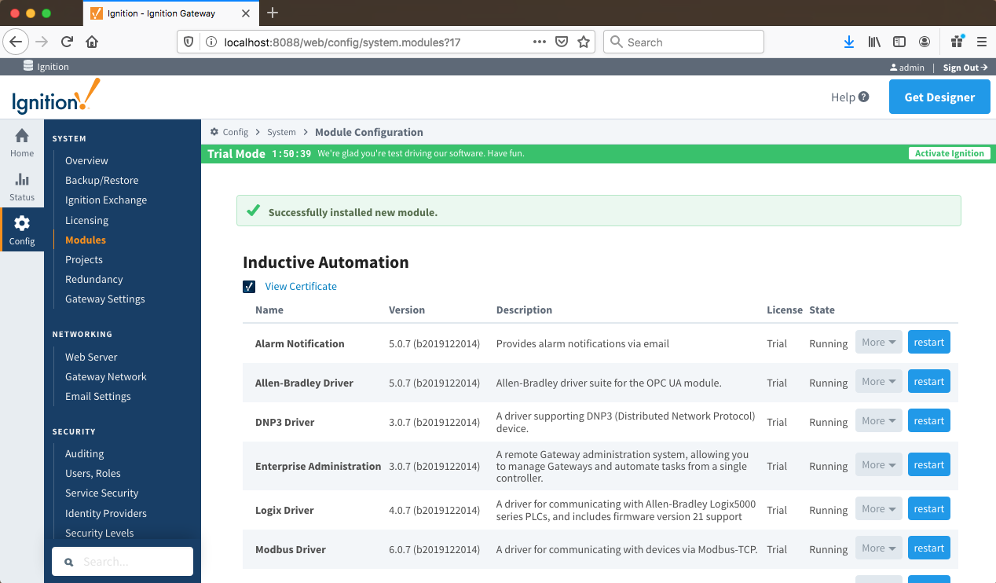Click the Get Designer button
Screen dimensions: 996x583
(x=939, y=97)
